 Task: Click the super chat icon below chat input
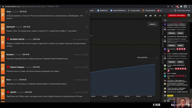point(168,101)
